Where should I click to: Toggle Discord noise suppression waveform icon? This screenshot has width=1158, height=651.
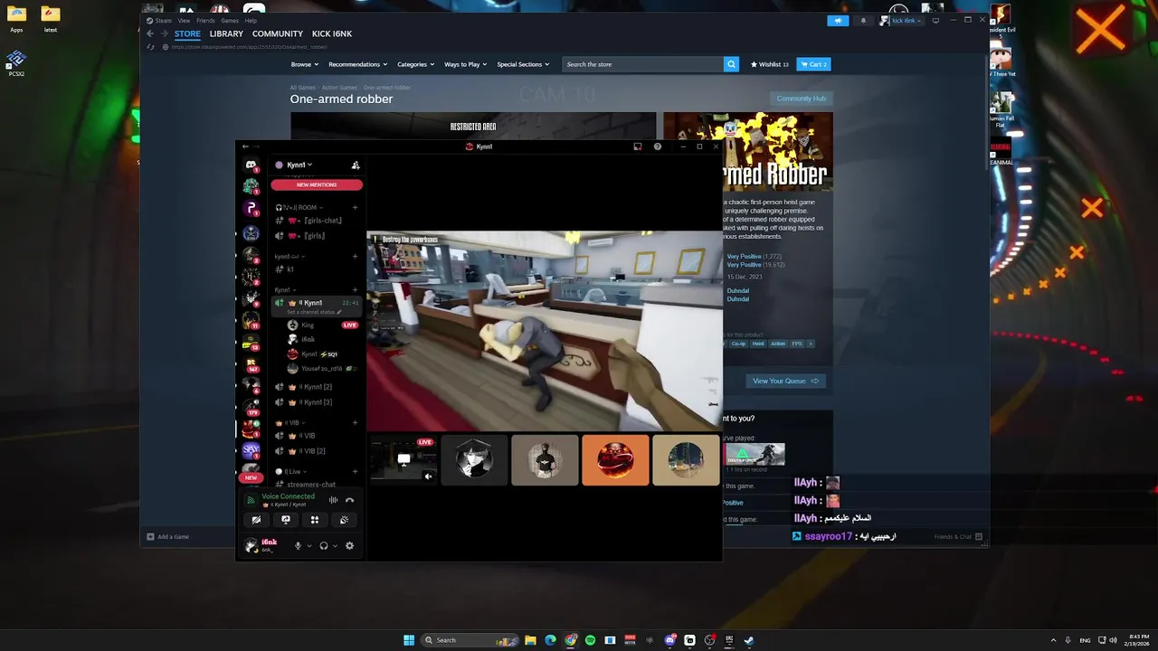point(333,500)
